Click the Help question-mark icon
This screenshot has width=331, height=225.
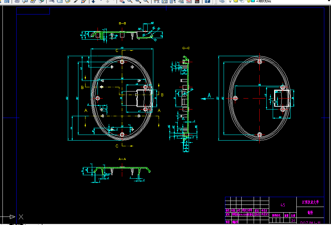[207, 1]
